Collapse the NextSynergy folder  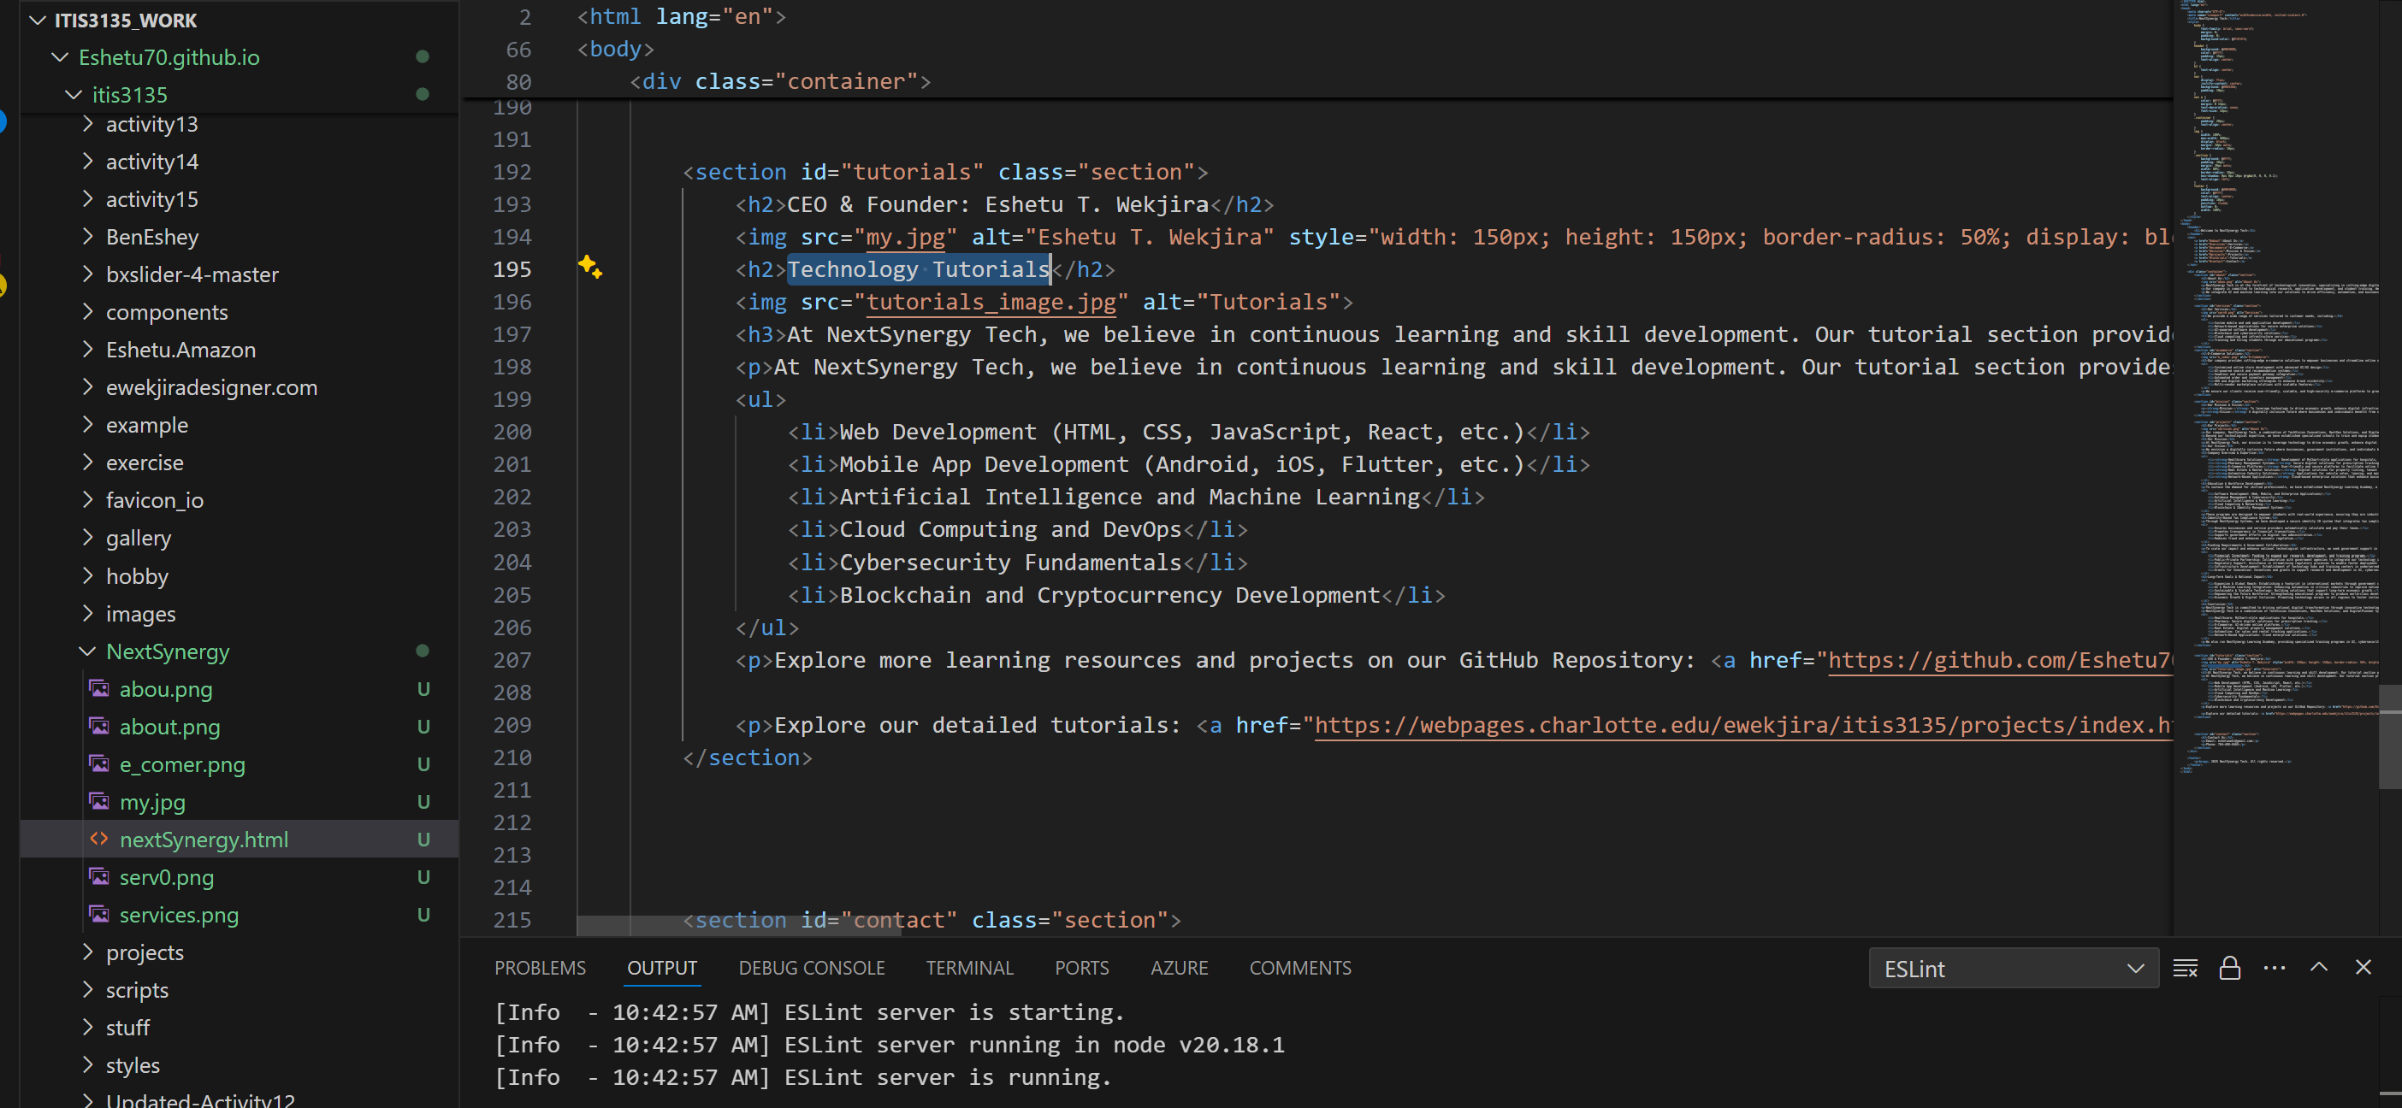click(240, 651)
